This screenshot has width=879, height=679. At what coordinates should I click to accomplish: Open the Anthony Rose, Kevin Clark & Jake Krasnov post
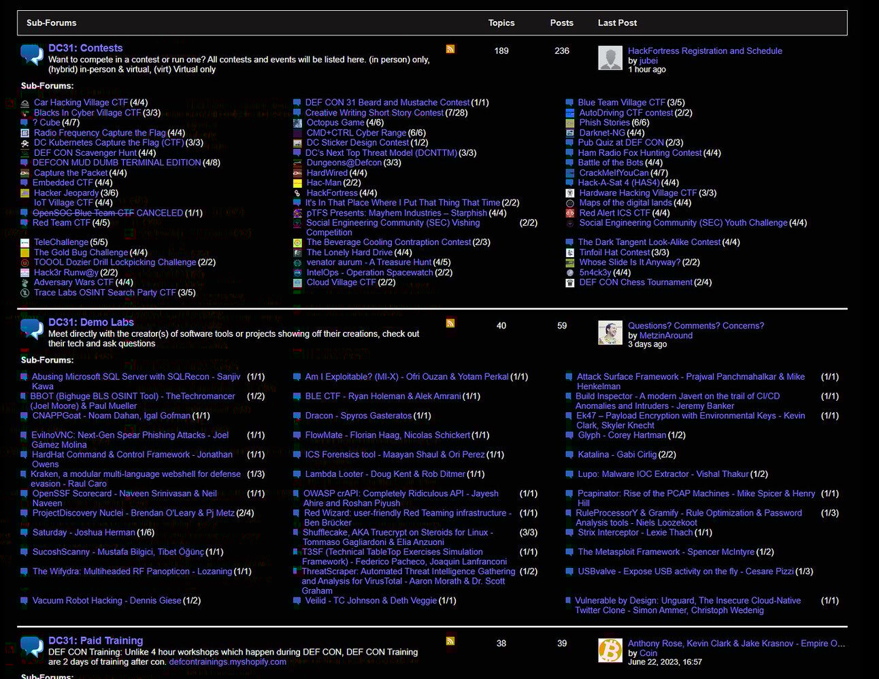736,644
